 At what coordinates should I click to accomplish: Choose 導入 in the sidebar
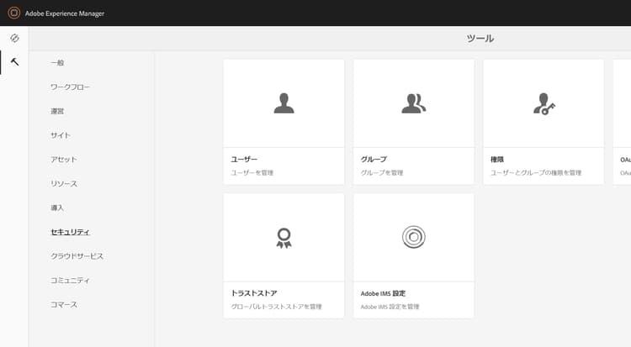(x=57, y=208)
